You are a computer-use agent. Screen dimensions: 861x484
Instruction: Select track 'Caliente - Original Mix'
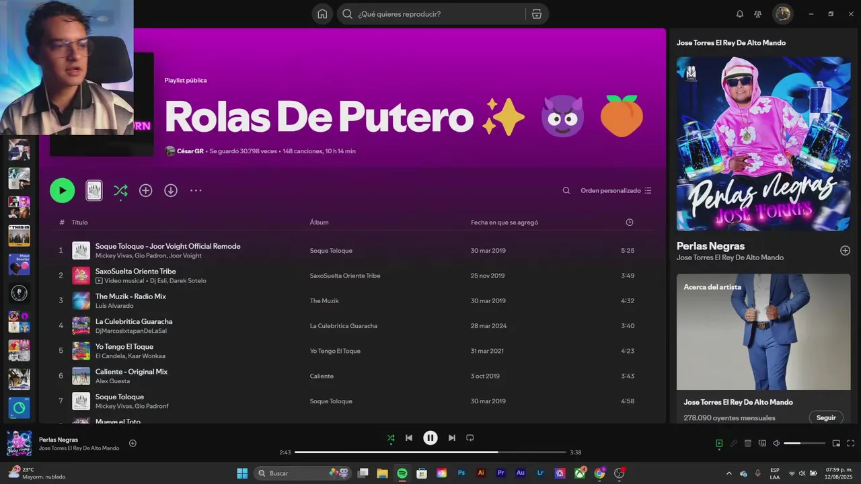point(131,372)
